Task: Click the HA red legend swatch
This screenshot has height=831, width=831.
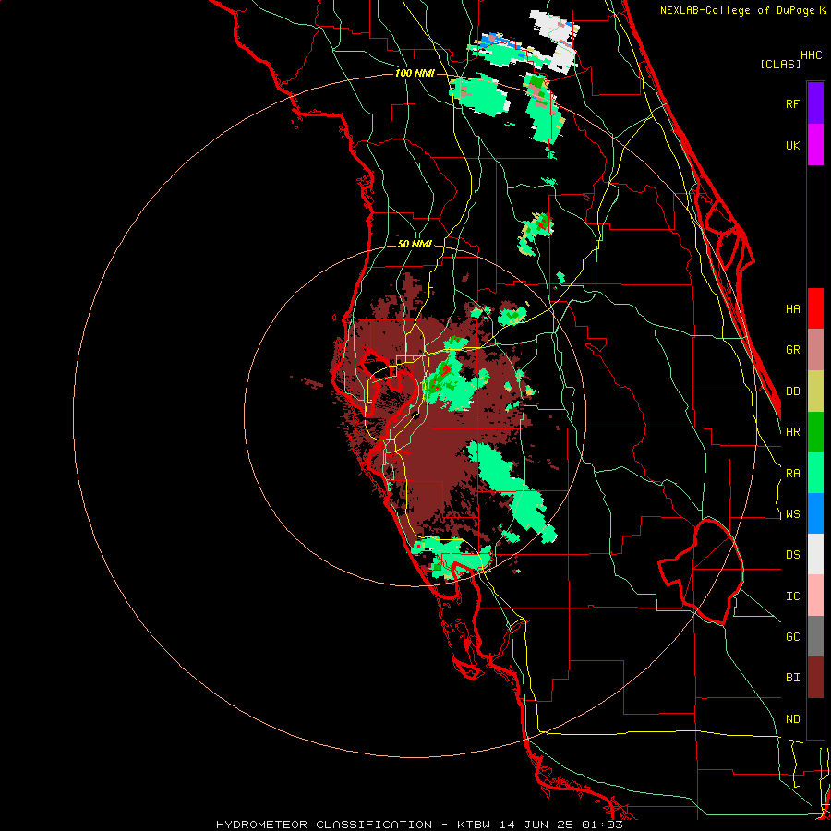Action: click(x=815, y=308)
